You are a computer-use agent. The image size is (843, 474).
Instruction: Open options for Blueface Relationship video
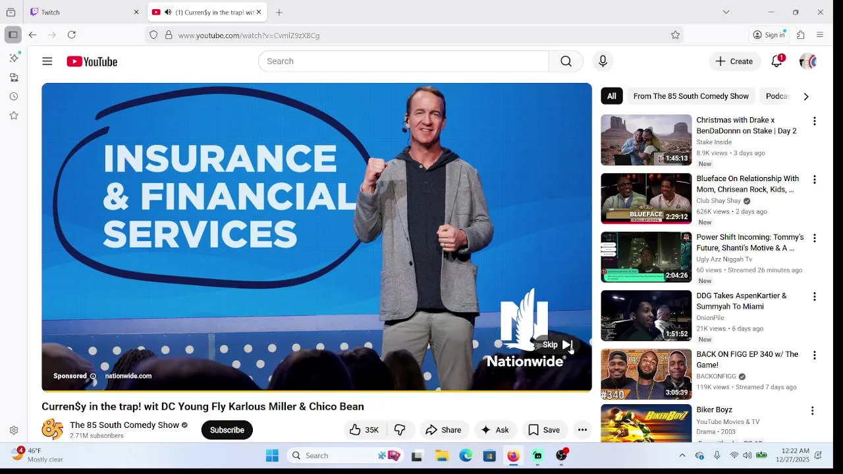815,180
